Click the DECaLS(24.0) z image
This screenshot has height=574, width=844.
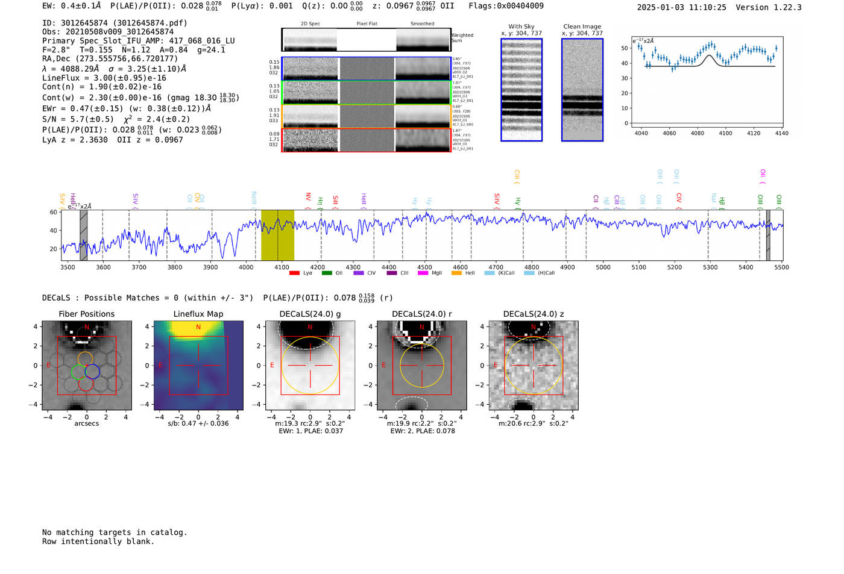click(x=533, y=366)
